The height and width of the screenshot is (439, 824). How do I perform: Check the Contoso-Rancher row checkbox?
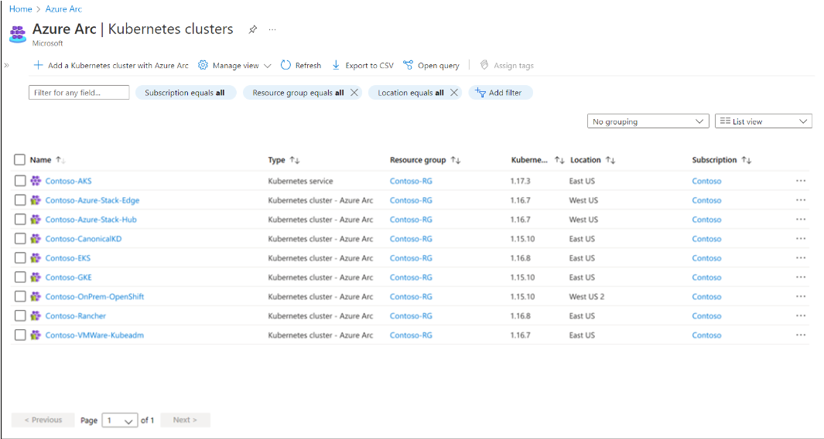coord(20,315)
